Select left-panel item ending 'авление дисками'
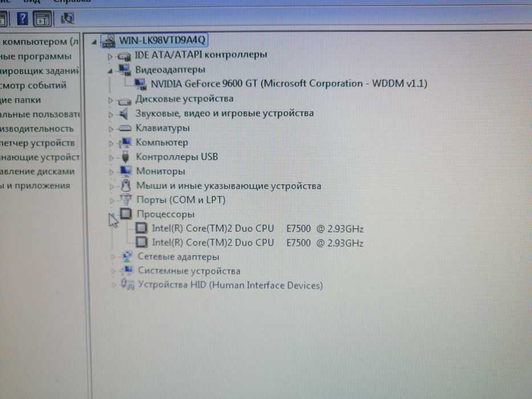The height and width of the screenshot is (399, 532). (37, 172)
